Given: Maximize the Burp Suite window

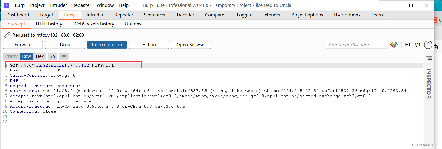Looking at the screenshot, I should (411, 5).
